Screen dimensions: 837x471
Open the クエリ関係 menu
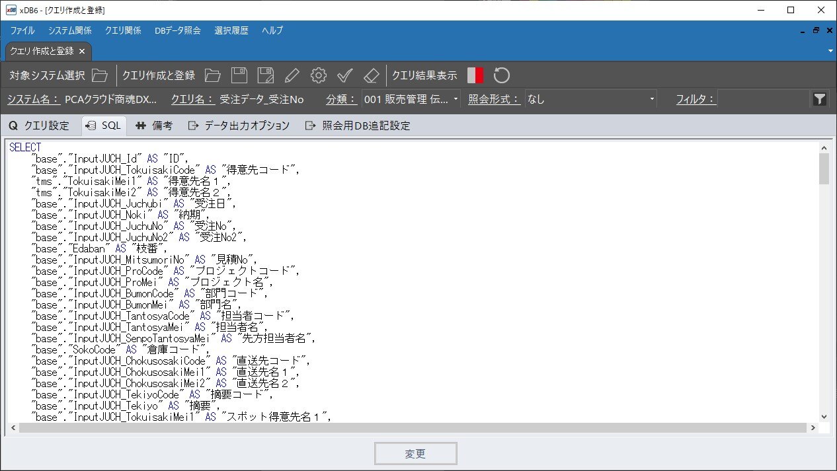click(123, 30)
